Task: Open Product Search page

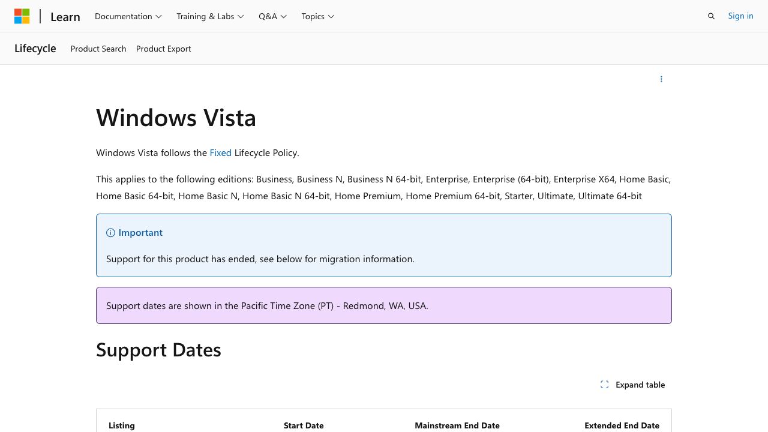Action: point(98,49)
